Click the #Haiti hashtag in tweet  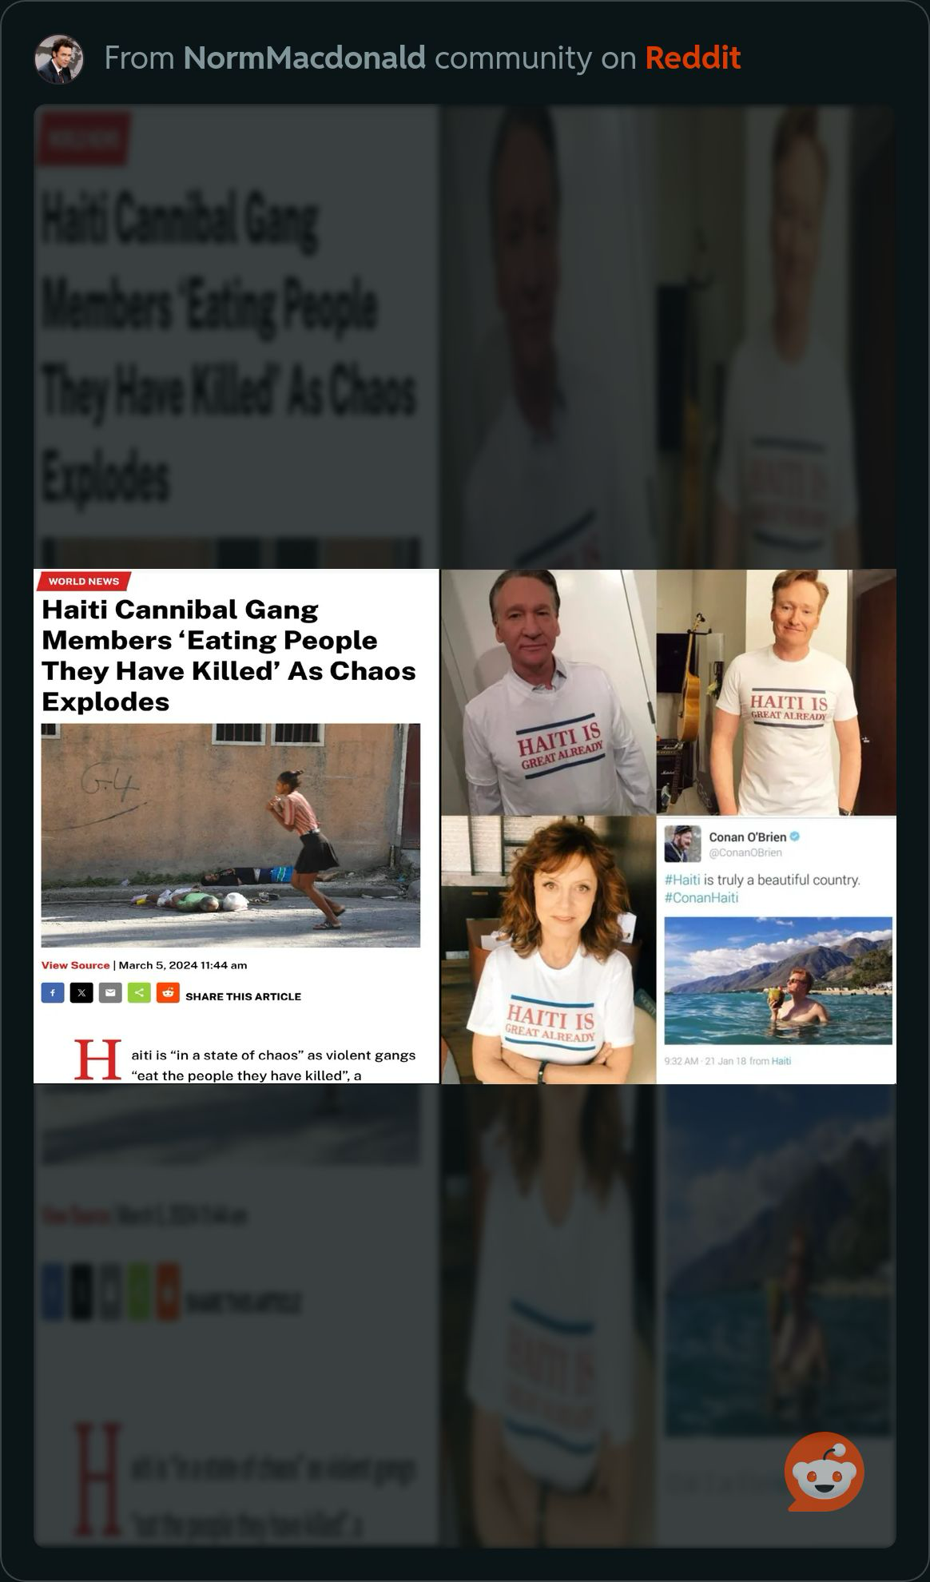point(682,880)
